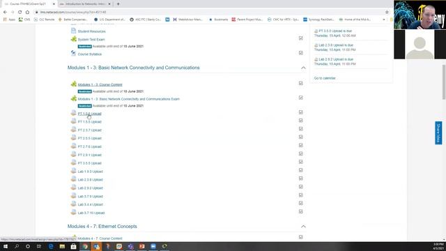Open the Go to calendar link
The image size is (446, 251).
tap(325, 78)
